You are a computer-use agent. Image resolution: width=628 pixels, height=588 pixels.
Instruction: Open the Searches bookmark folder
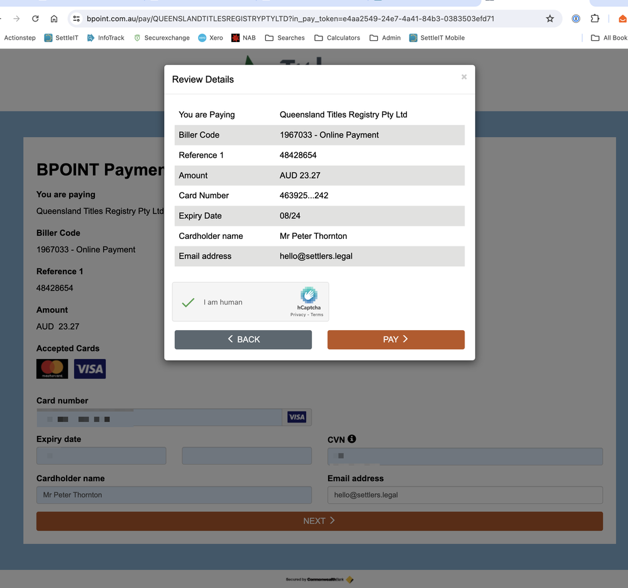(x=285, y=38)
